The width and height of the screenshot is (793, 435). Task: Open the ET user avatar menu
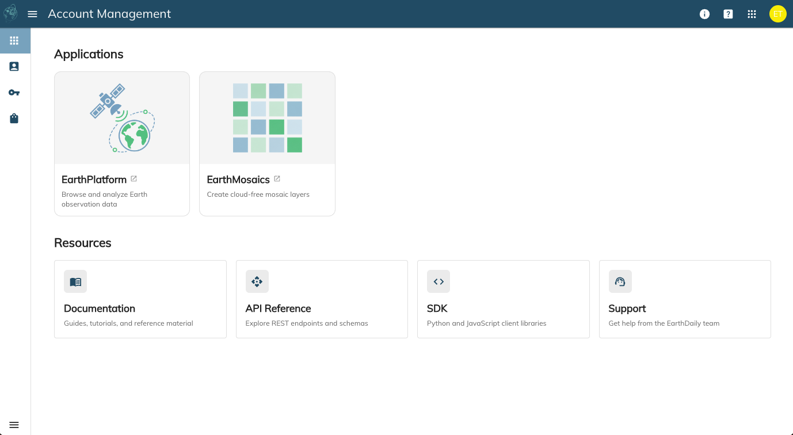point(777,14)
